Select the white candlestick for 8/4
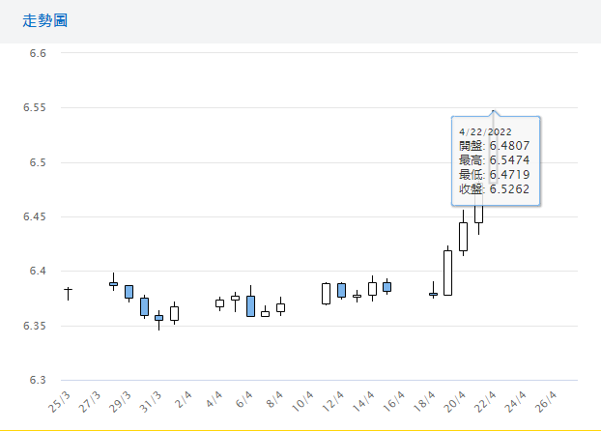The height and width of the screenshot is (431, 601). (x=280, y=307)
